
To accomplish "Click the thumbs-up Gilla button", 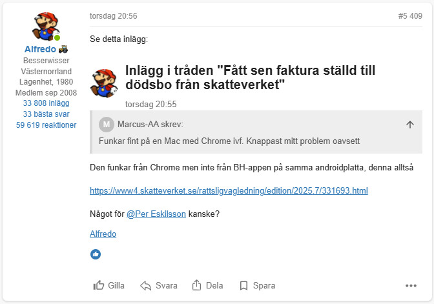I will pos(108,285).
